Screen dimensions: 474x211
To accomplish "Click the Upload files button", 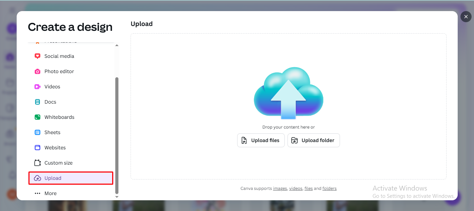I will [261, 140].
